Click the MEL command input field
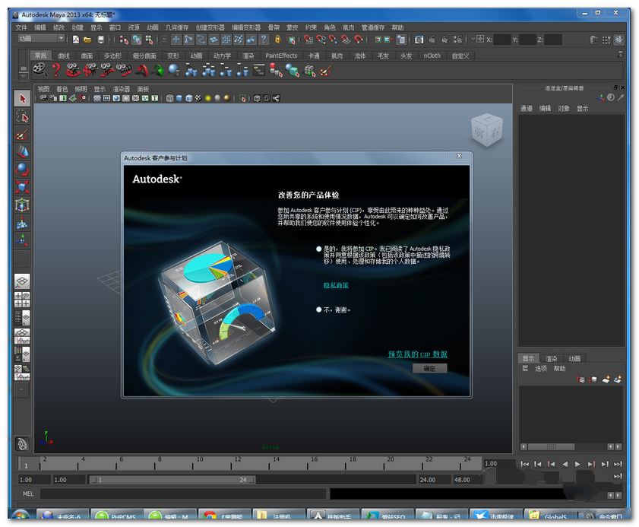Viewport: 639px width, 527px height. (183, 494)
